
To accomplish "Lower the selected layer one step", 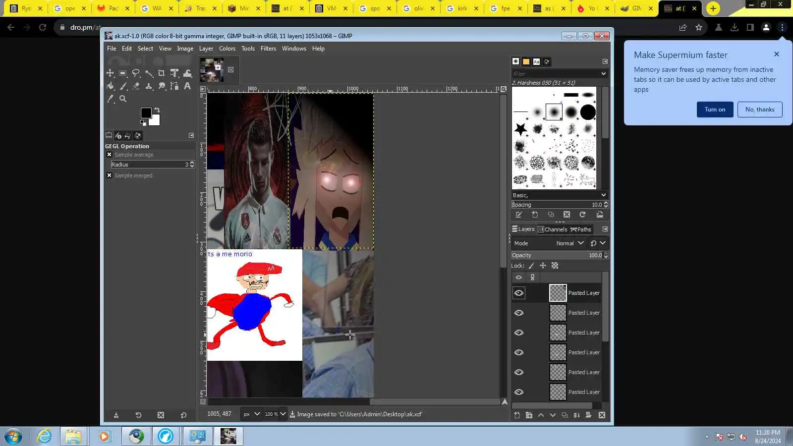I will 553,415.
